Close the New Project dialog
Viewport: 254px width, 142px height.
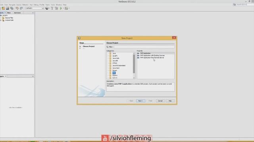[174, 38]
